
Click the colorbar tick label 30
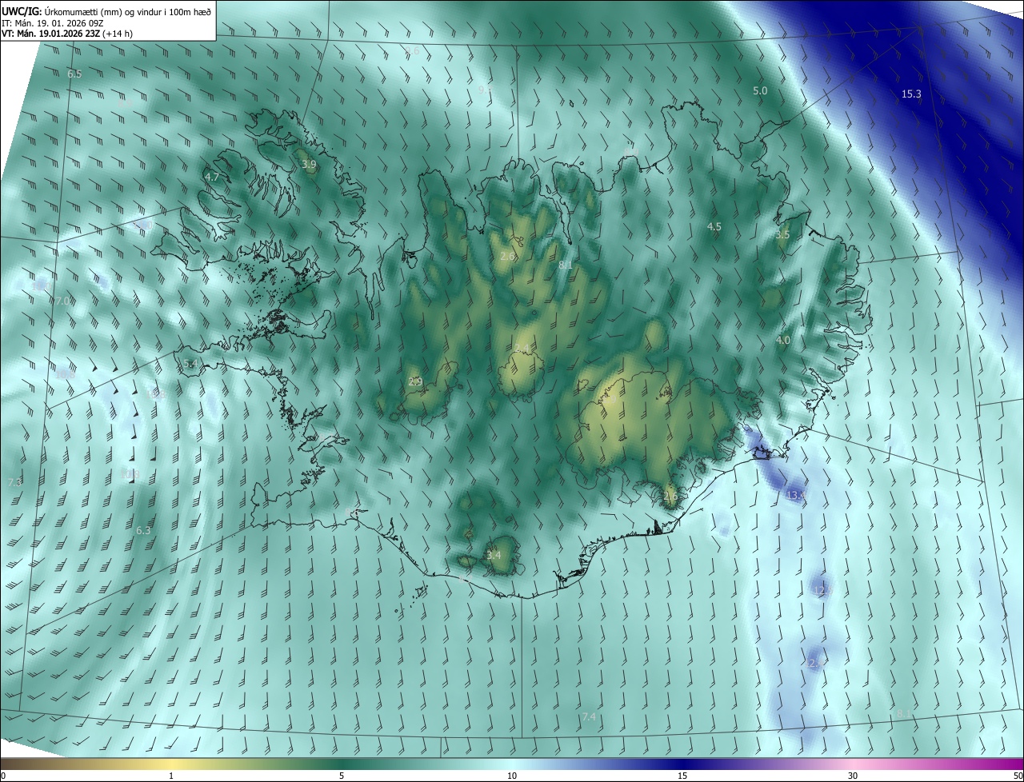[x=853, y=776]
